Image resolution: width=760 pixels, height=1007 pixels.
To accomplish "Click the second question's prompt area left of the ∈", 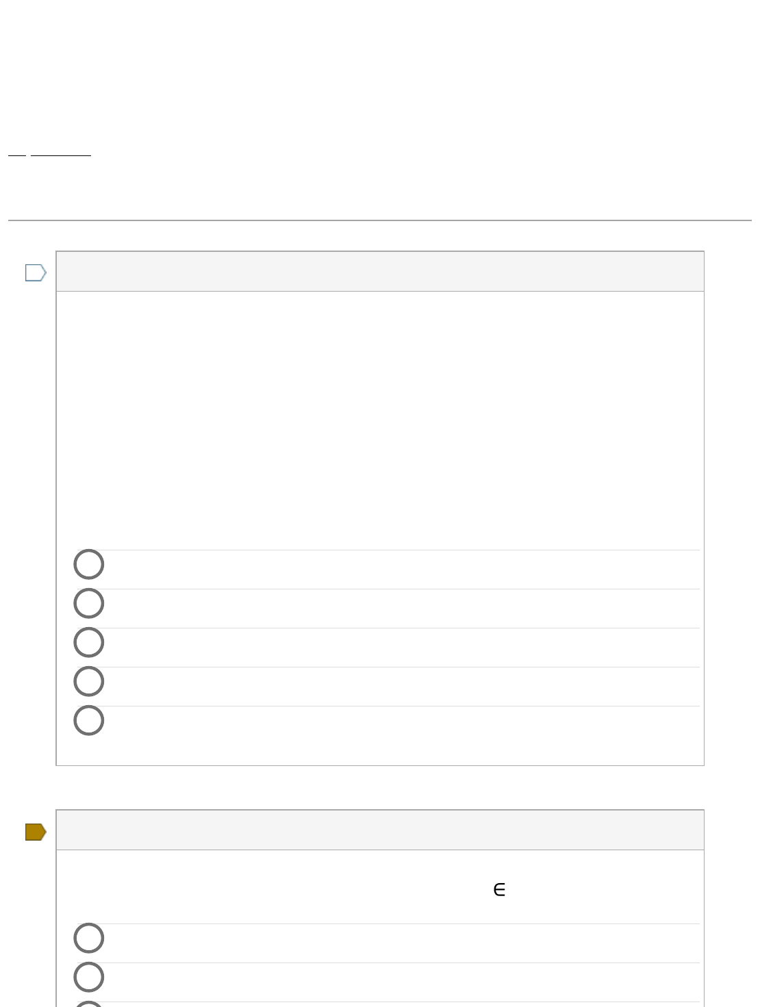I will point(274,890).
